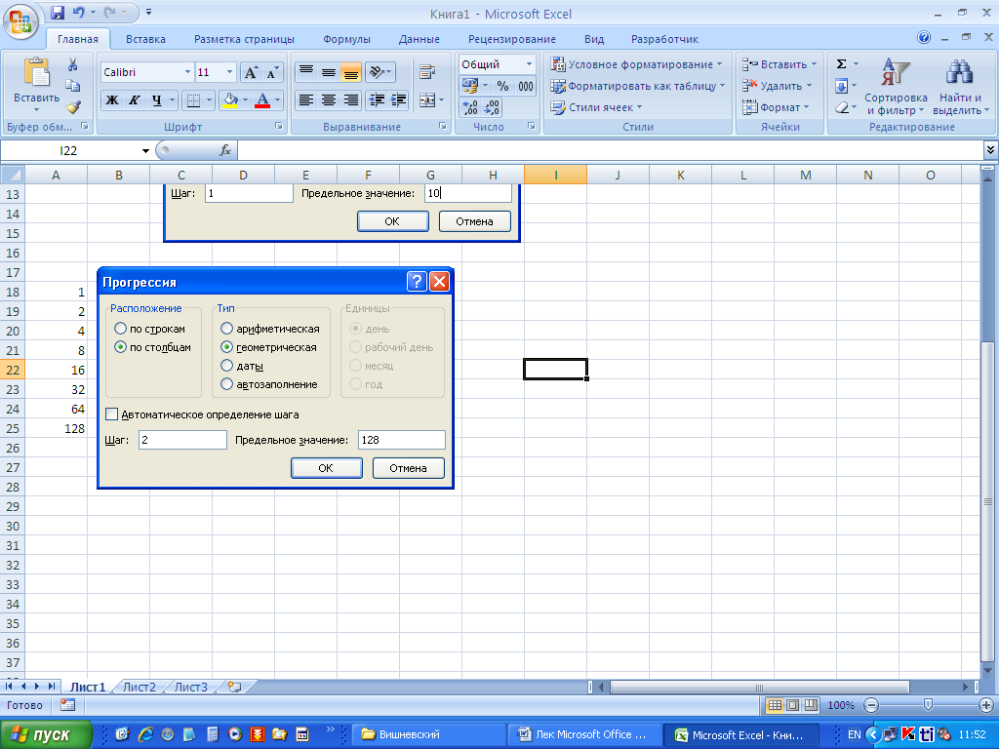
Task: Copy selection with copy icon
Action: pos(72,86)
